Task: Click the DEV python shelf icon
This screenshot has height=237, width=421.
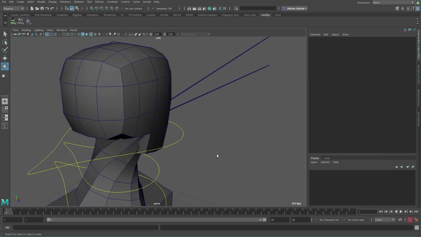Action: [x=13, y=21]
